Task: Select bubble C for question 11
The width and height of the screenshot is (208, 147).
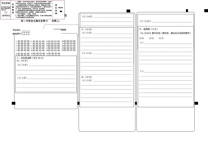Action: [x=56, y=41]
